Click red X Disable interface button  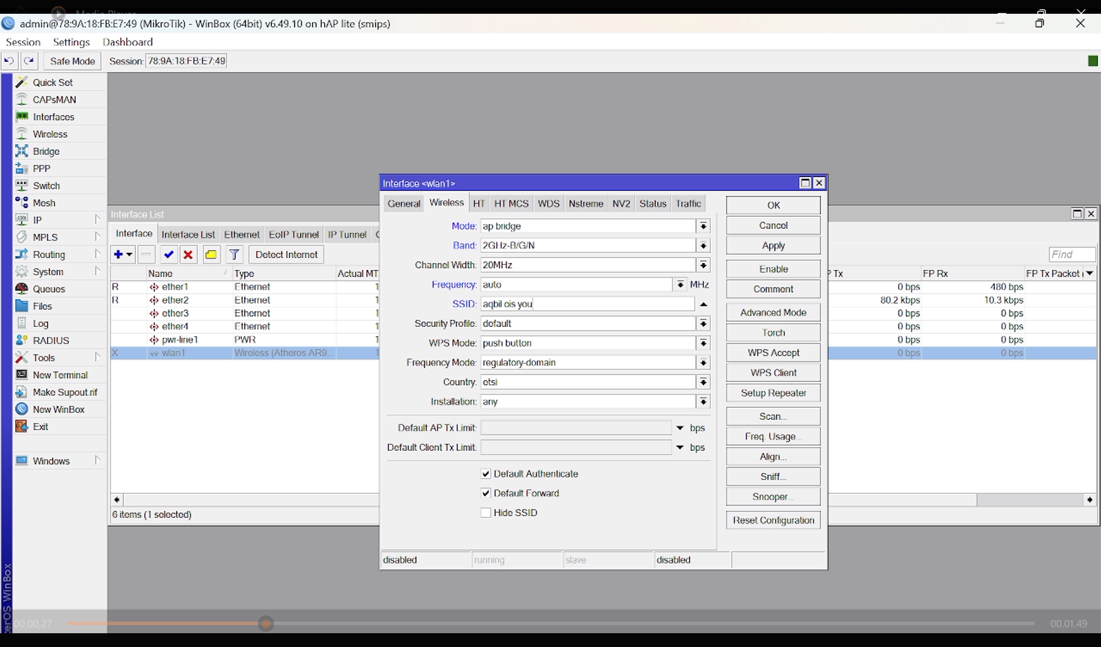188,255
